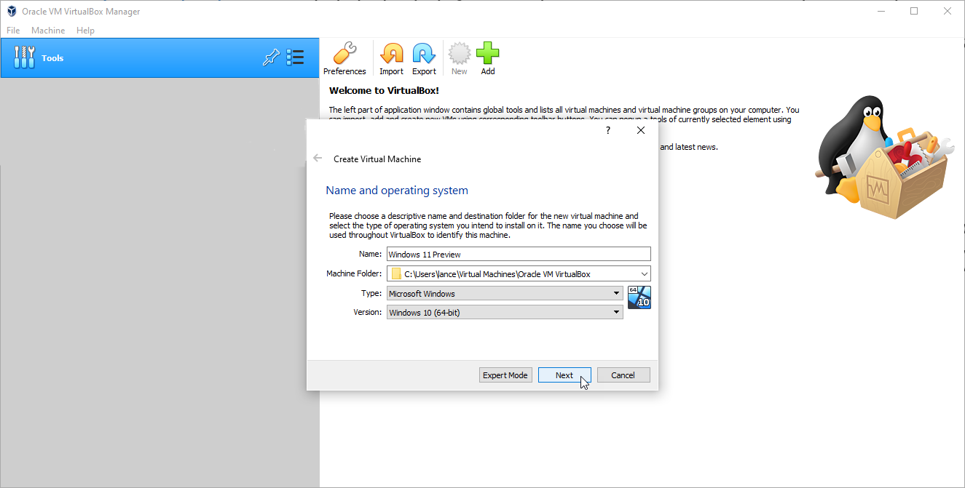The image size is (965, 488).
Task: Click the question mark help button in dialog
Action: coord(608,130)
